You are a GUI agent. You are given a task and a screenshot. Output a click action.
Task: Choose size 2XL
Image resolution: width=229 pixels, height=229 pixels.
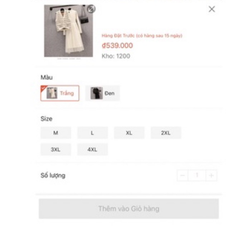[166, 133]
